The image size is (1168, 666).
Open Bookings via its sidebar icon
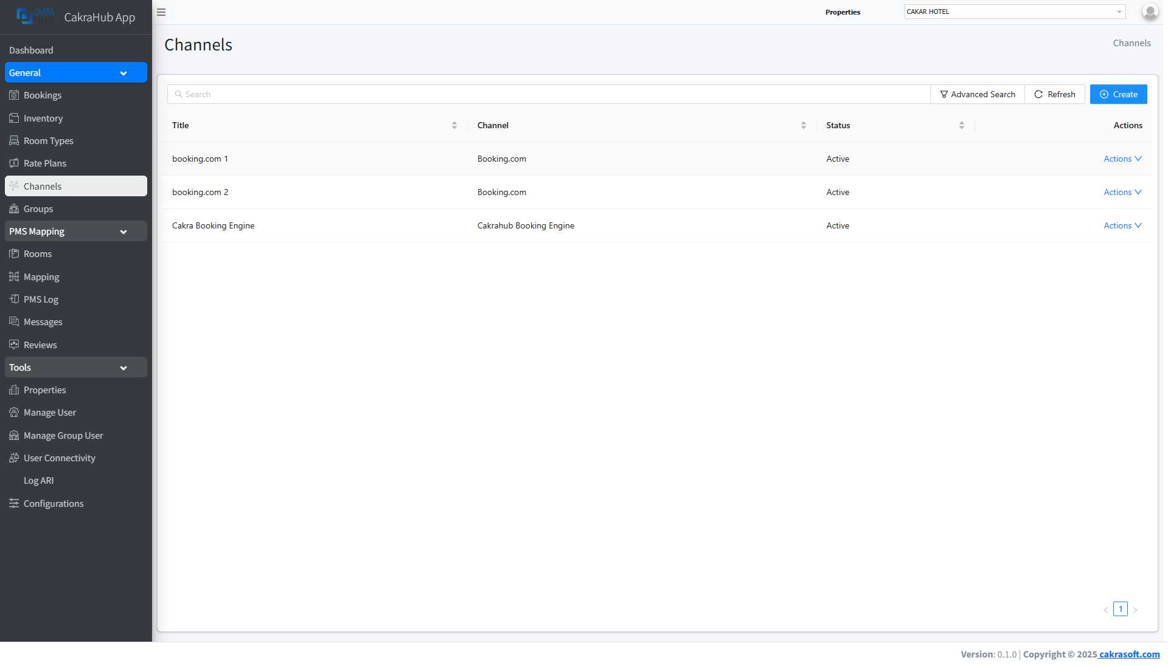click(x=14, y=95)
